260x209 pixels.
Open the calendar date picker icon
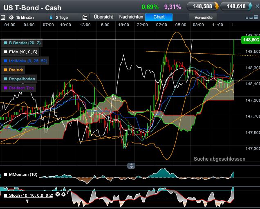85,17
